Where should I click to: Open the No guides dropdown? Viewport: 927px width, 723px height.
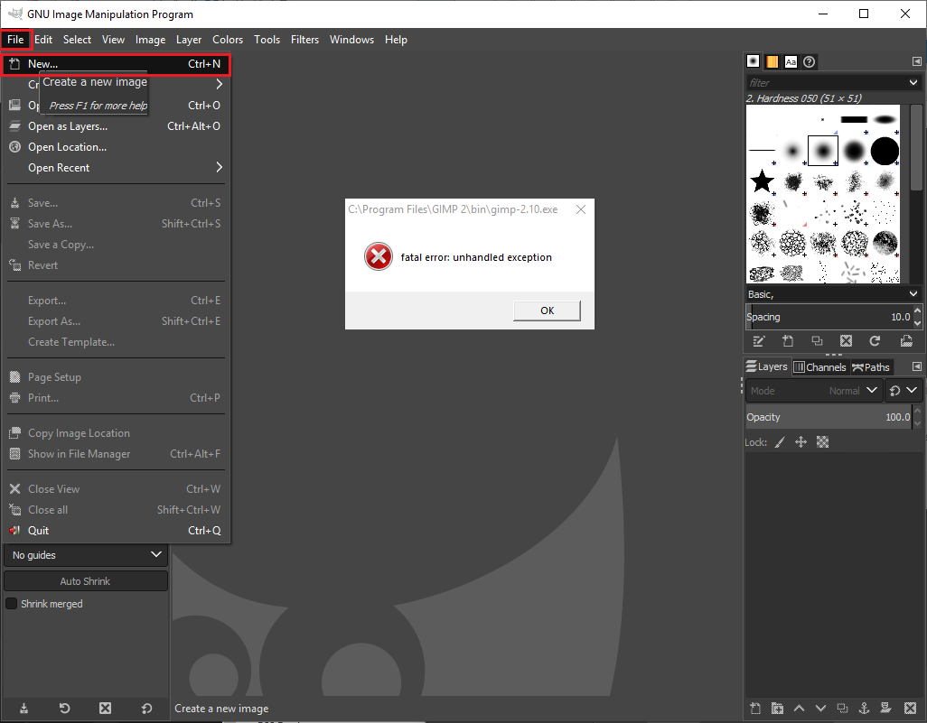(86, 555)
